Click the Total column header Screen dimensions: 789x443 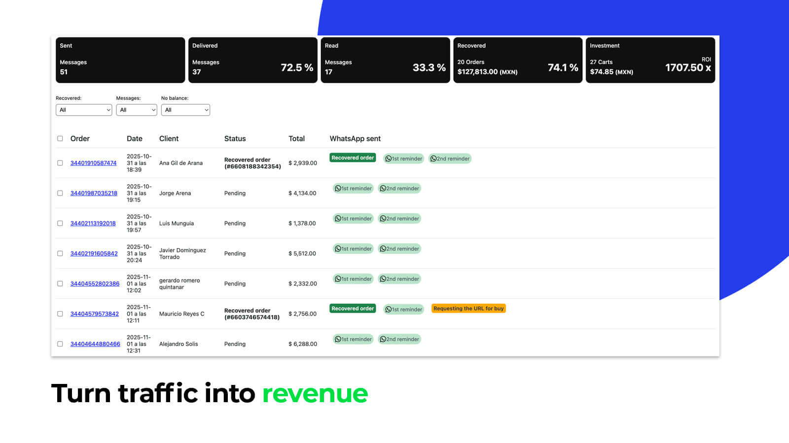[x=296, y=139]
